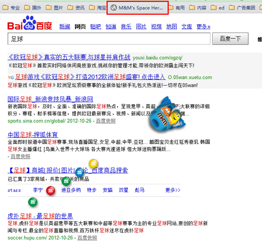The image size is (262, 241).
Task: Open 虎扑足球-最足球的世界 result
Action: click(x=40, y=216)
